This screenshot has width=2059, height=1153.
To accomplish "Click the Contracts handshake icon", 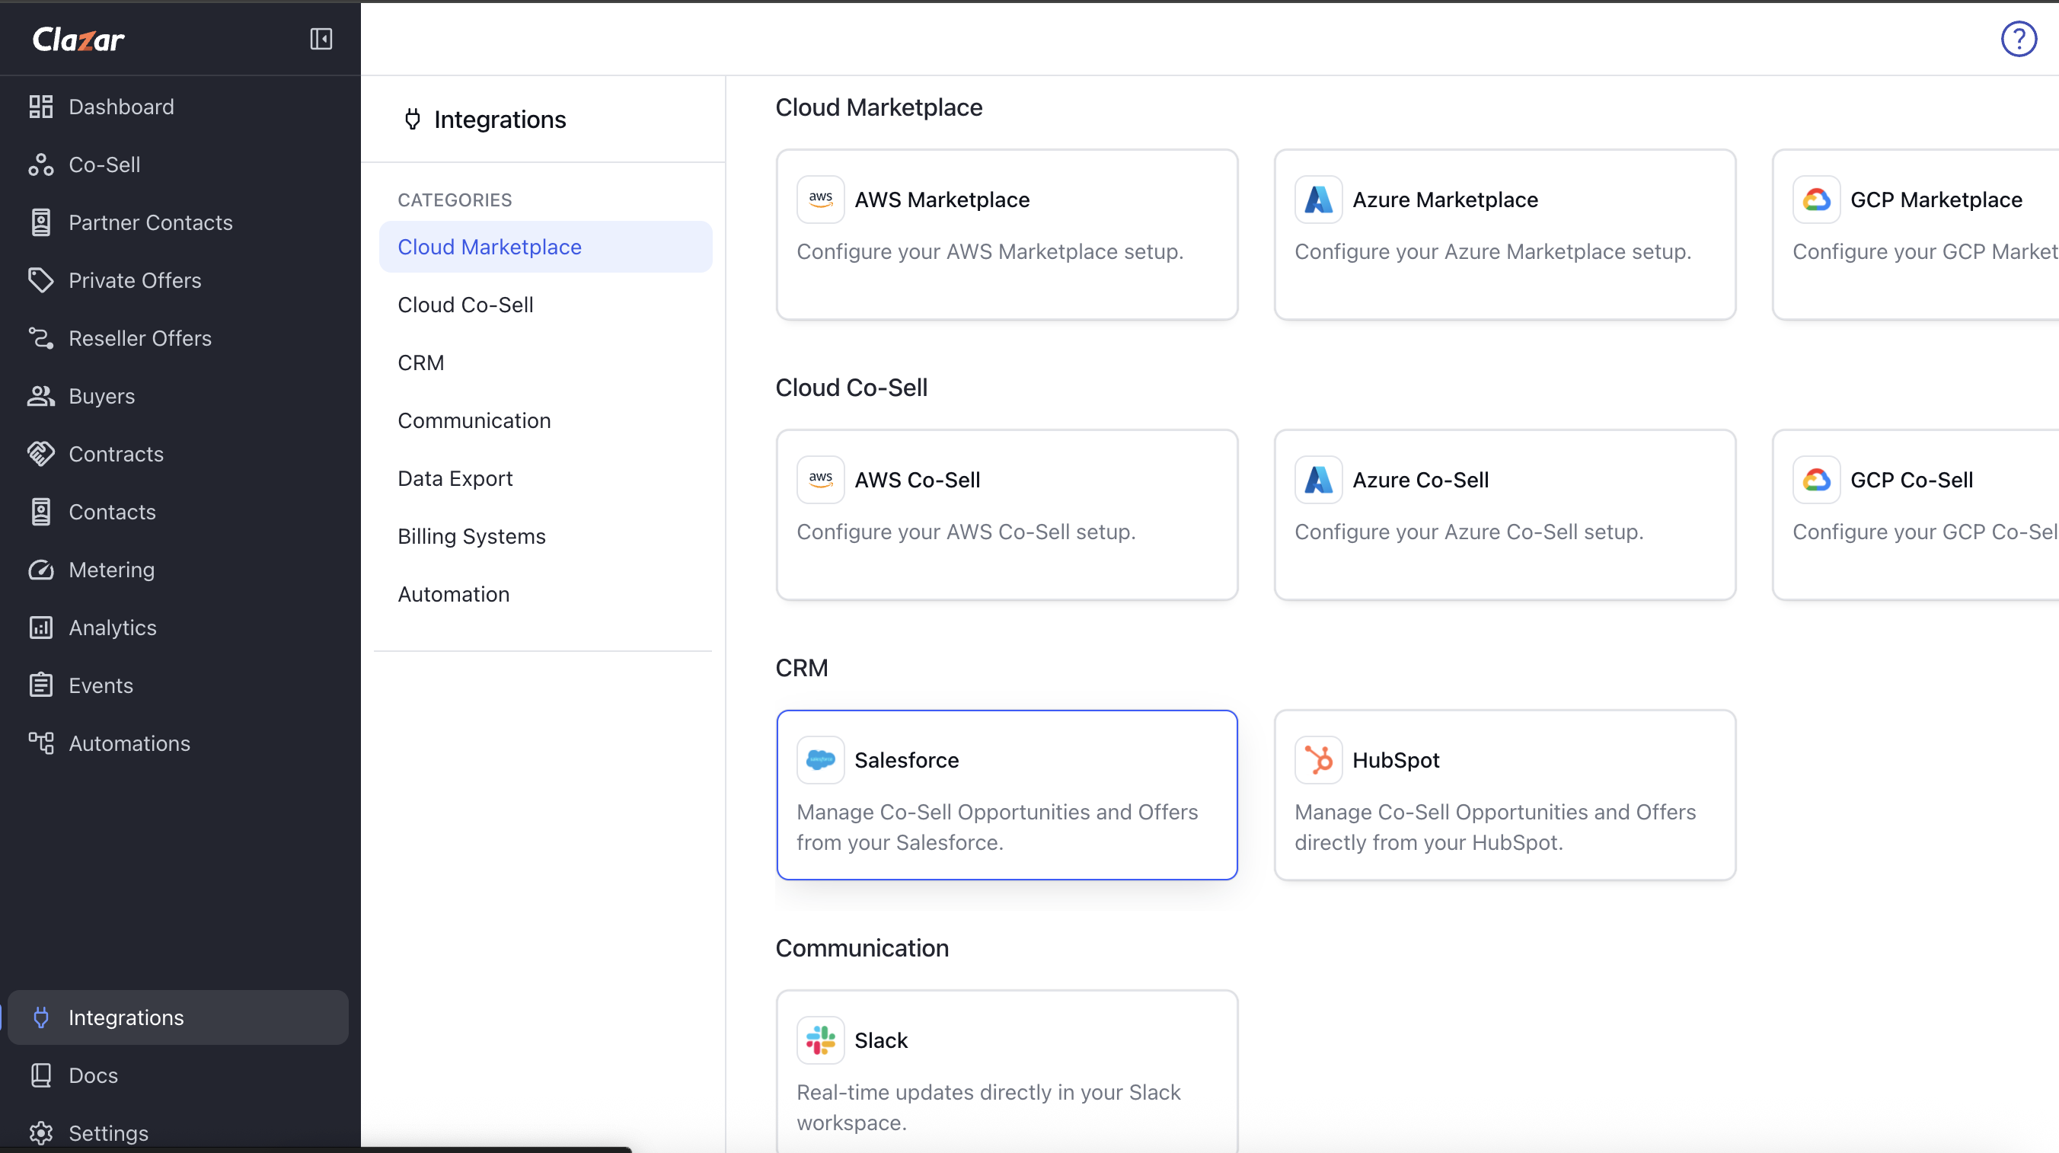I will [41, 453].
